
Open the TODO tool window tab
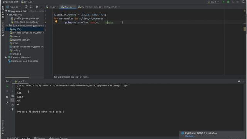[13, 138]
